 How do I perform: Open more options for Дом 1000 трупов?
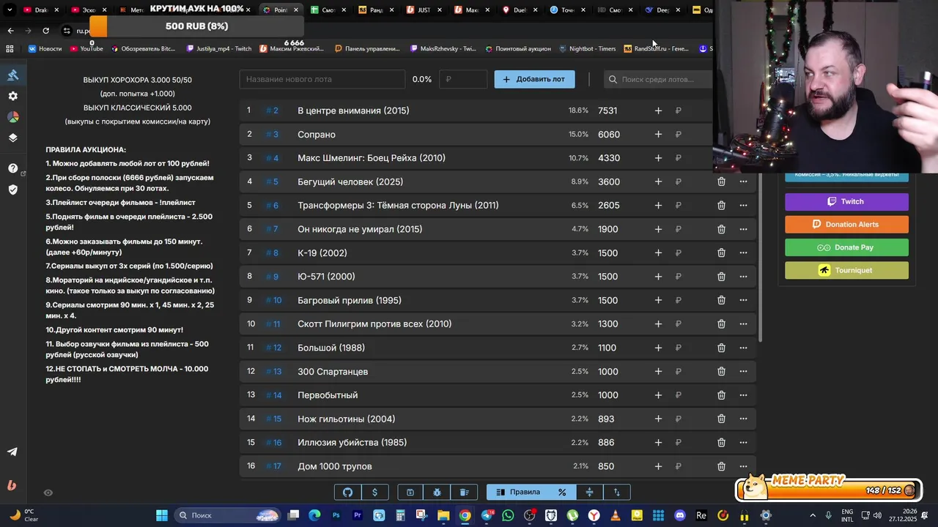(743, 466)
